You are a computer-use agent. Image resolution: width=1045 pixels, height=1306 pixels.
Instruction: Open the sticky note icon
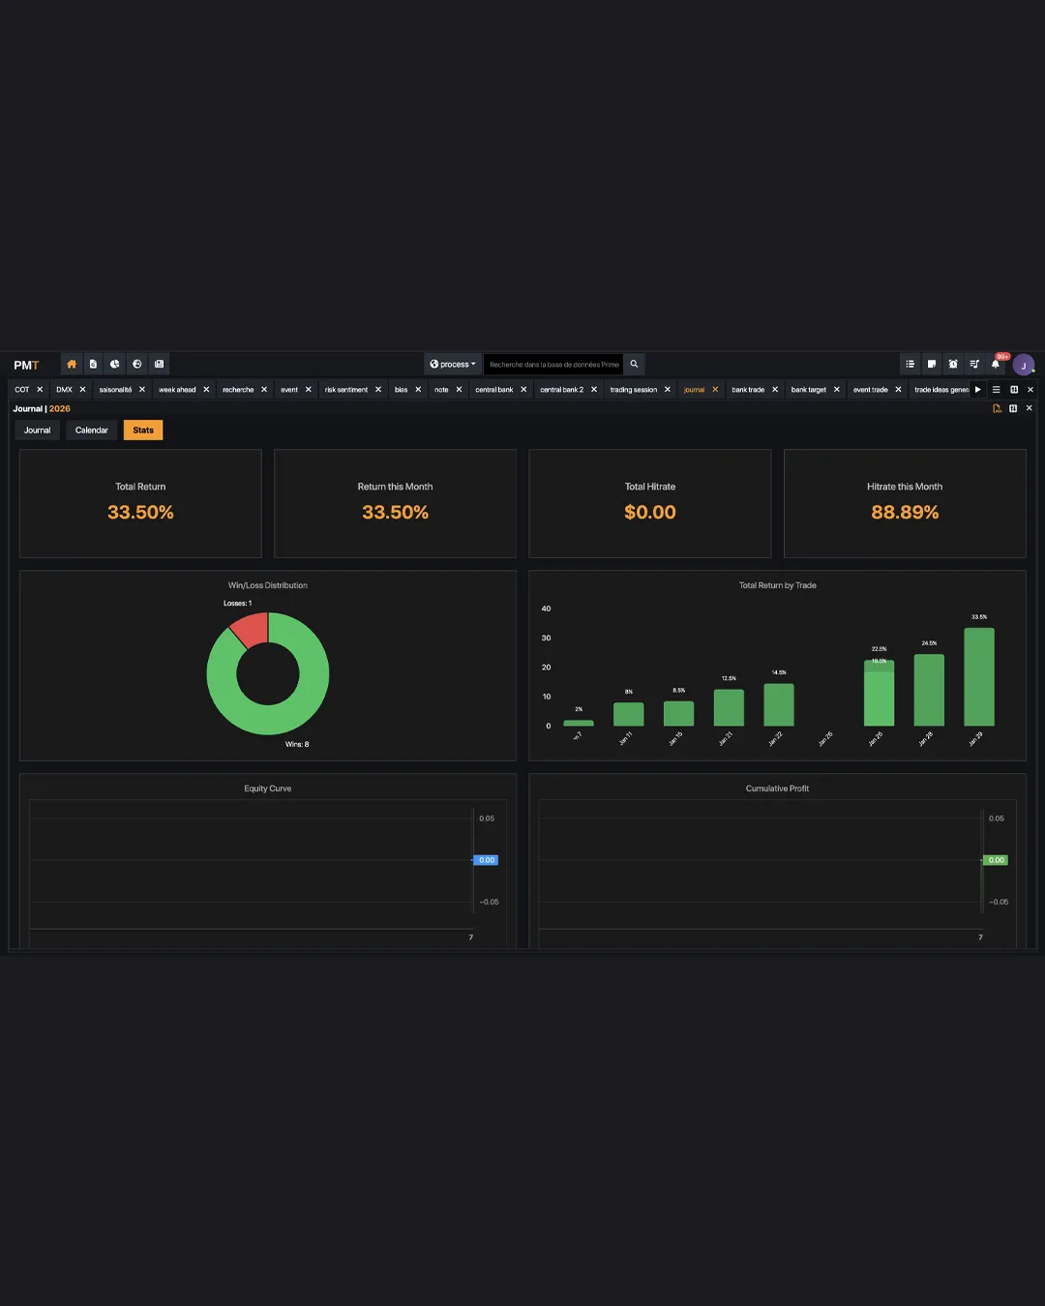tap(932, 364)
